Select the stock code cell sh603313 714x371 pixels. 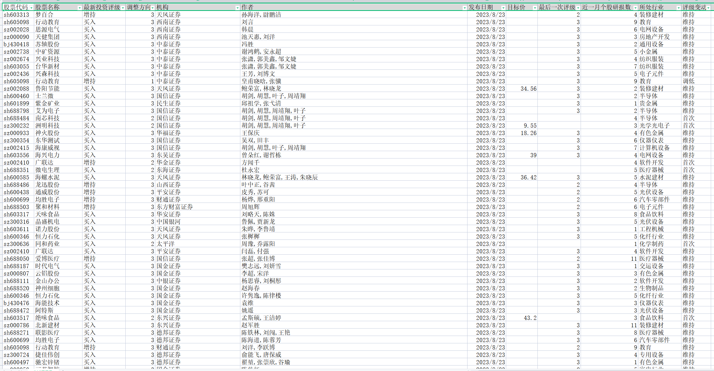click(x=18, y=15)
